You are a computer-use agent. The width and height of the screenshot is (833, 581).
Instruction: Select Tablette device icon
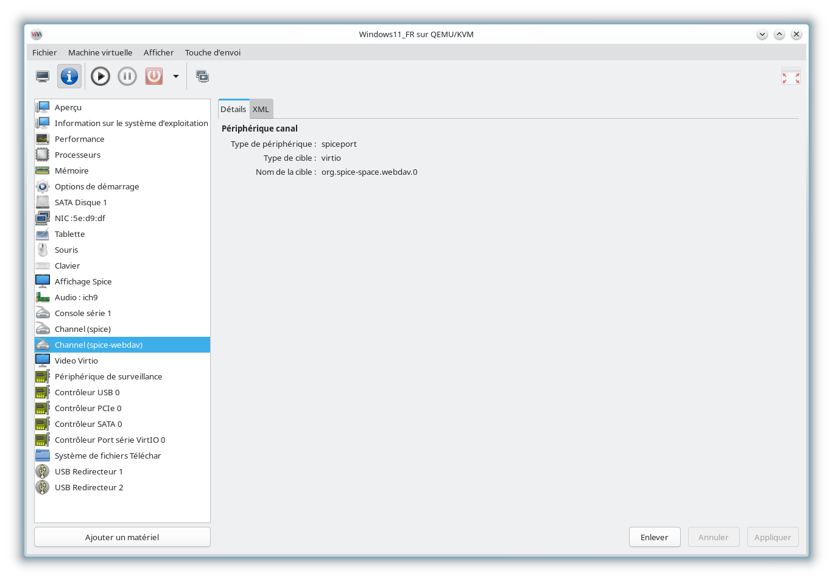click(43, 234)
